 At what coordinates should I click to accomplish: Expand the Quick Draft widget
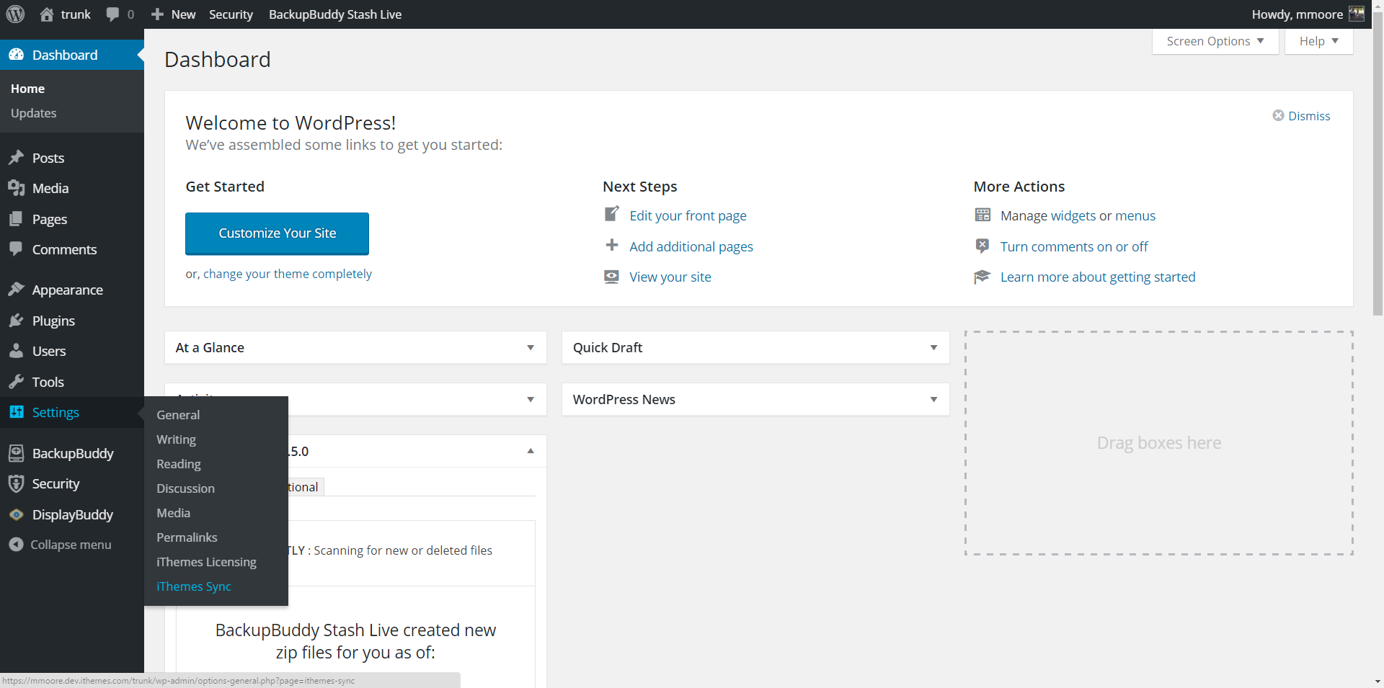933,348
